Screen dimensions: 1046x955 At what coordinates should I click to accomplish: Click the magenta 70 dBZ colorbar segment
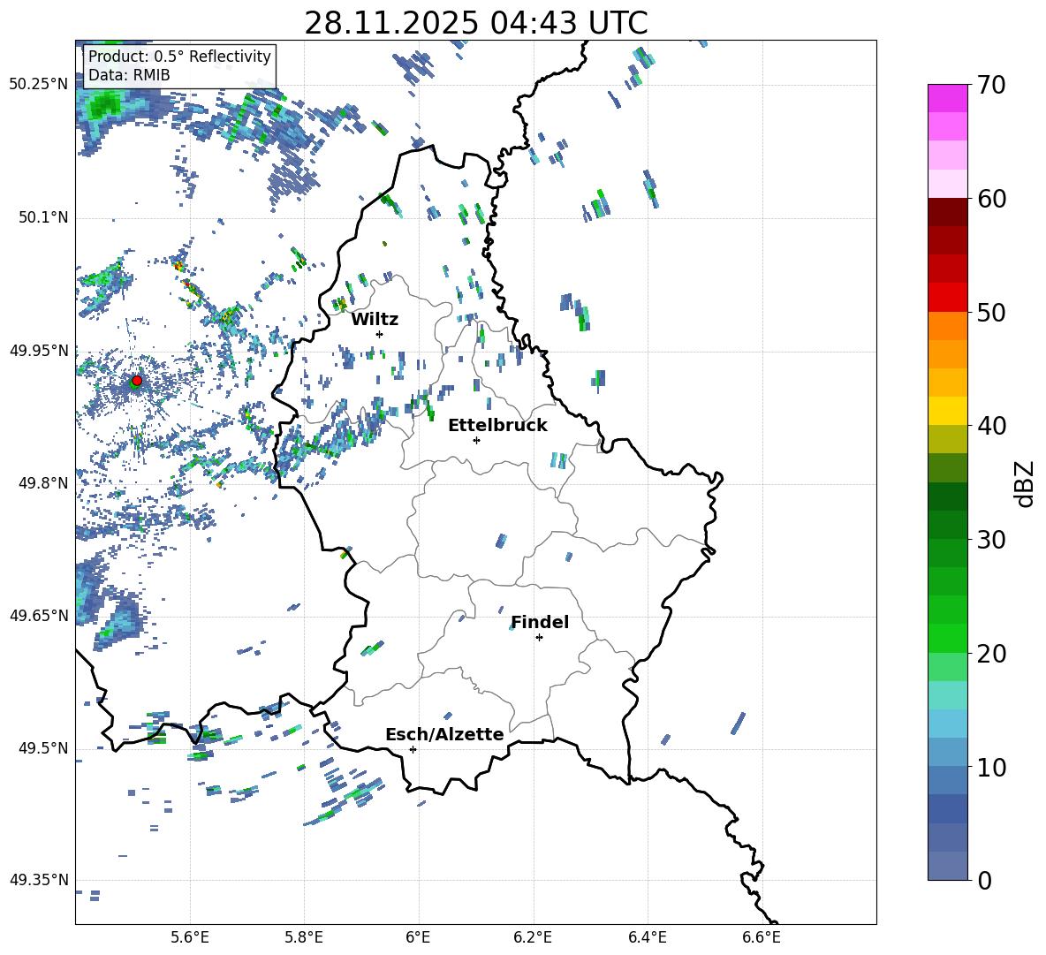point(947,98)
